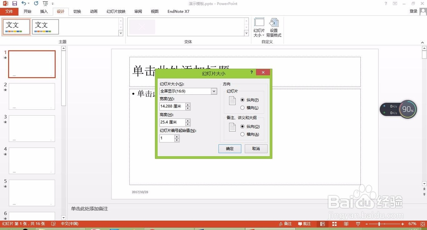The width and height of the screenshot is (427, 230).
Task: Switch to the 插入 (Insert) tab
Action: pos(44,12)
